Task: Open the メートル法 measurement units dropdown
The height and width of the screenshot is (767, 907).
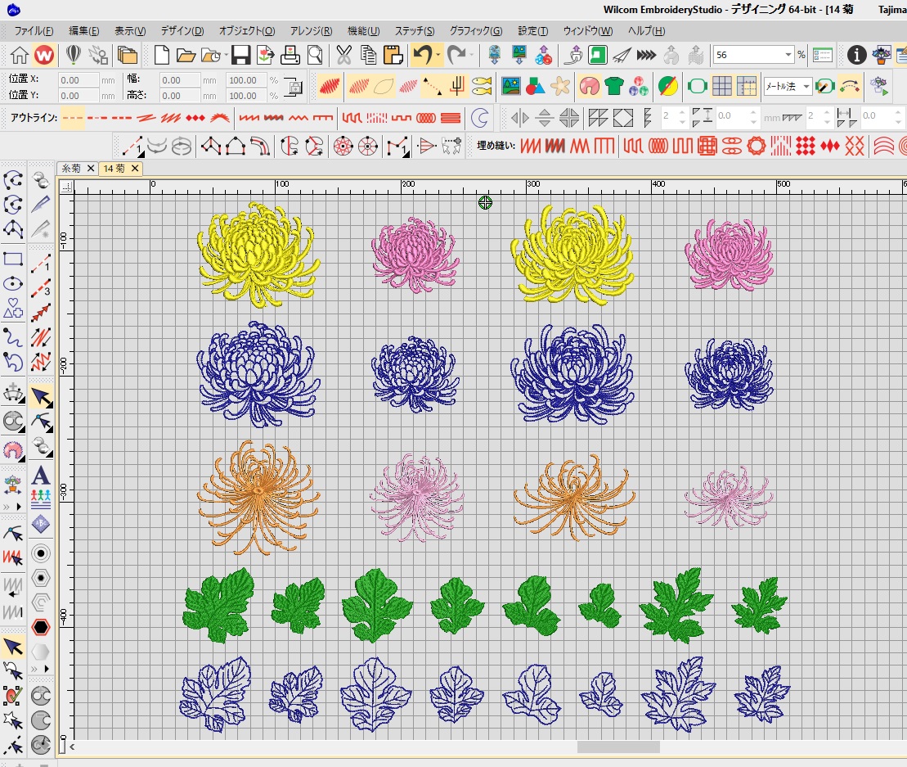Action: click(x=806, y=86)
